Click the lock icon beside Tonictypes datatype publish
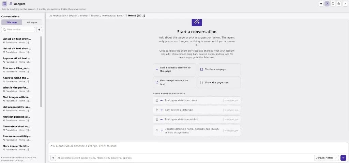Viewport: 349px width, 163px height. point(157,120)
